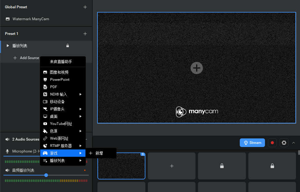This screenshot has width=300, height=192.
Task: Expand the 桌面 submenu arrow
Action: (81, 116)
